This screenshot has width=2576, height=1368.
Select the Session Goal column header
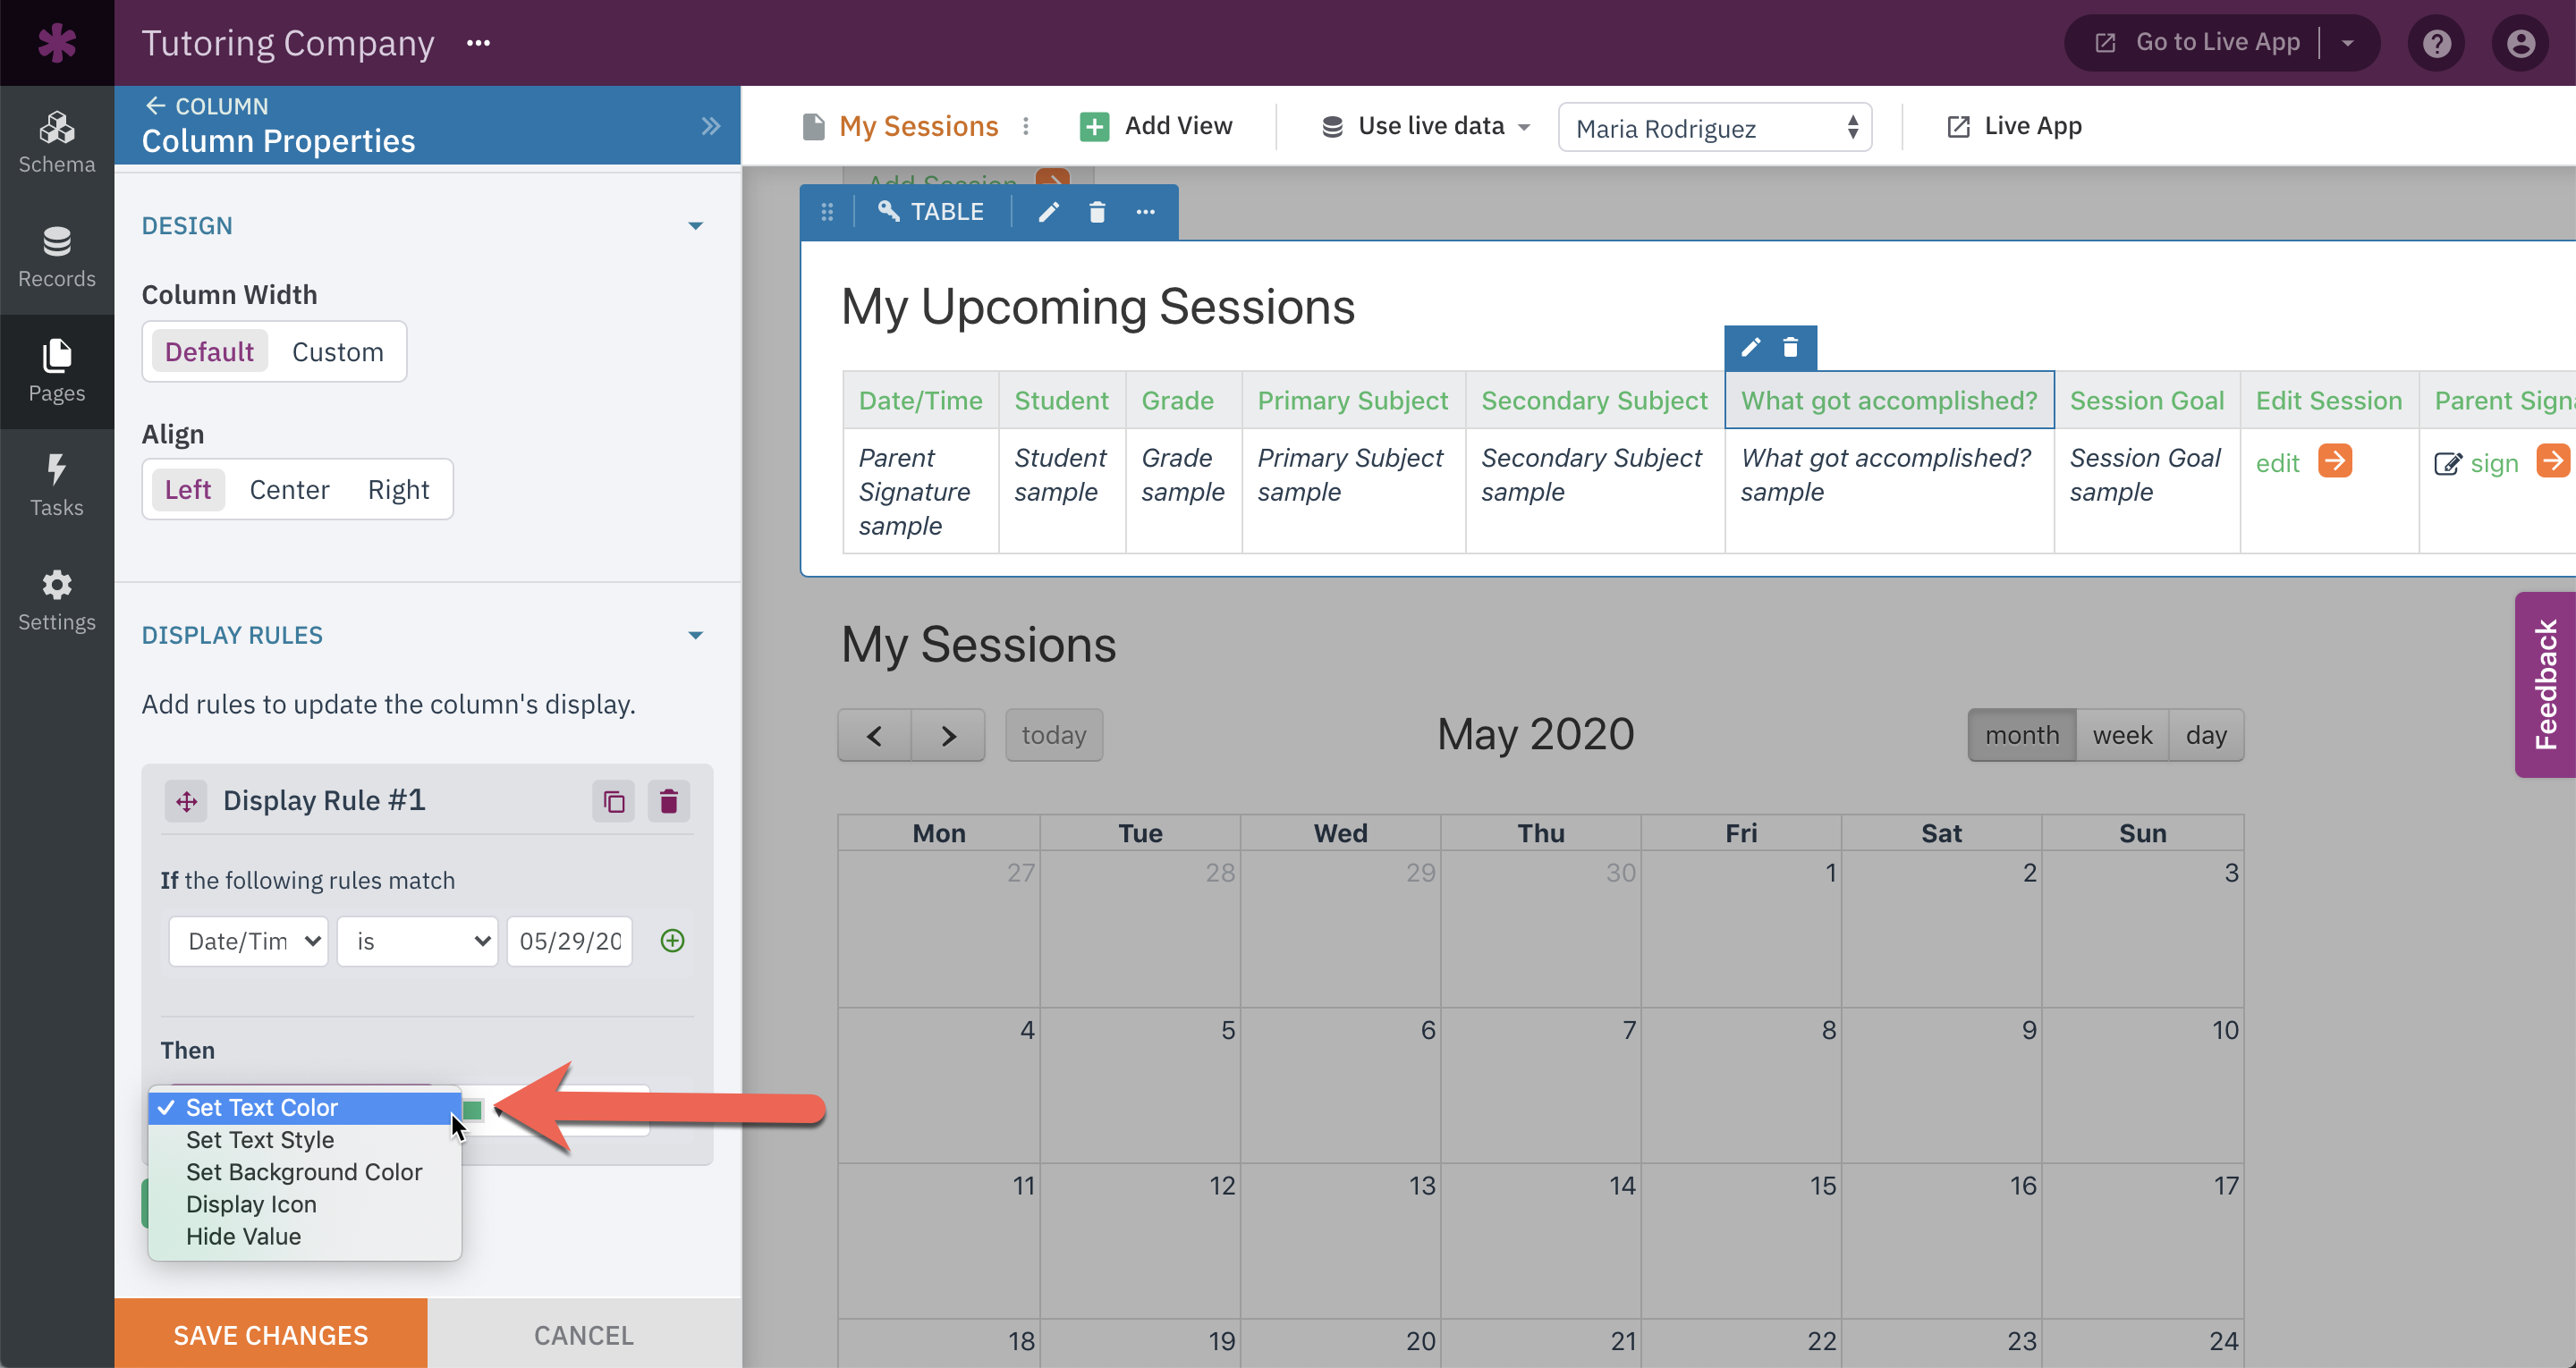pyautogui.click(x=2147, y=401)
